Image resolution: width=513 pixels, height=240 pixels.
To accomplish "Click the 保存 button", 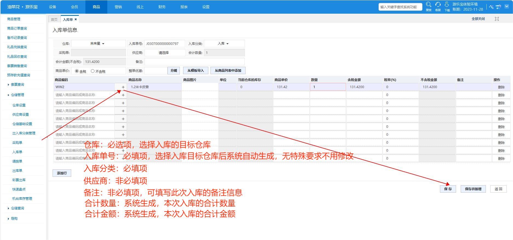I will pyautogui.click(x=448, y=189).
